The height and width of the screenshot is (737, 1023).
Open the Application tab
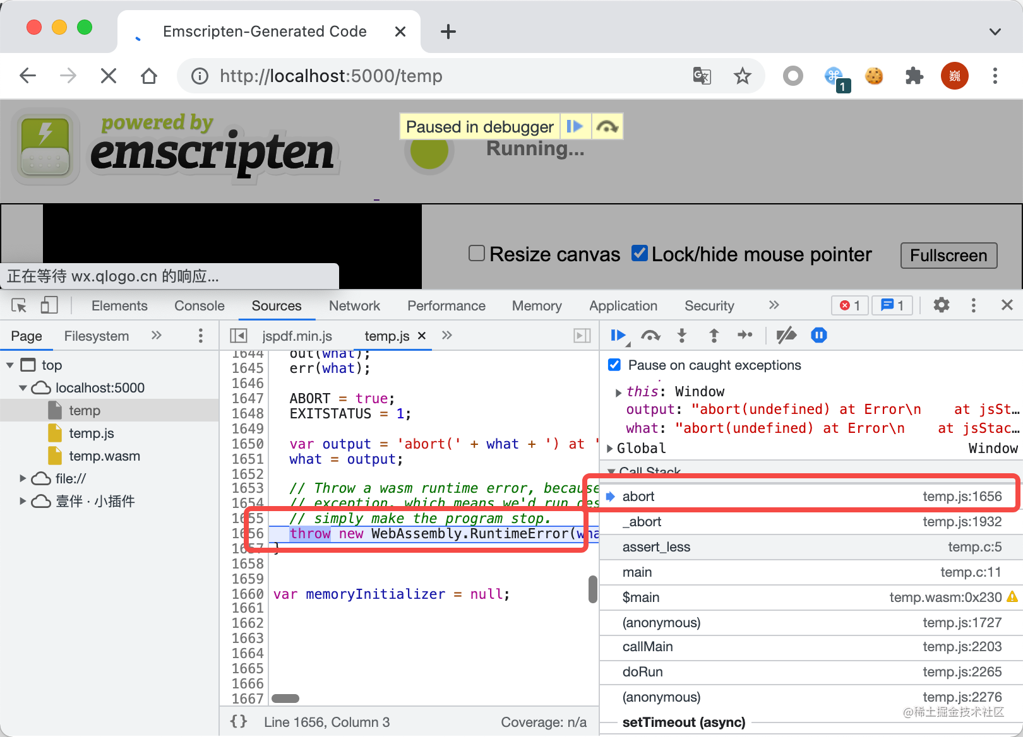click(x=623, y=305)
